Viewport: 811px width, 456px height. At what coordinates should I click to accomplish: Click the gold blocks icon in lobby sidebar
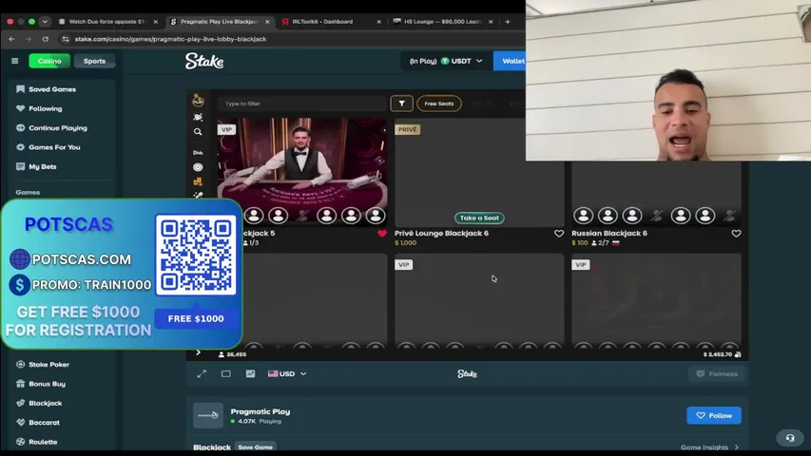tap(198, 181)
